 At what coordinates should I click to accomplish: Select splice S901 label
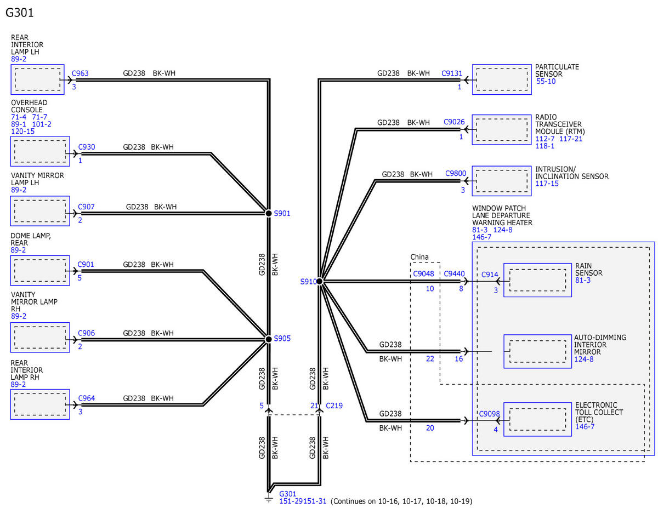[x=282, y=213]
